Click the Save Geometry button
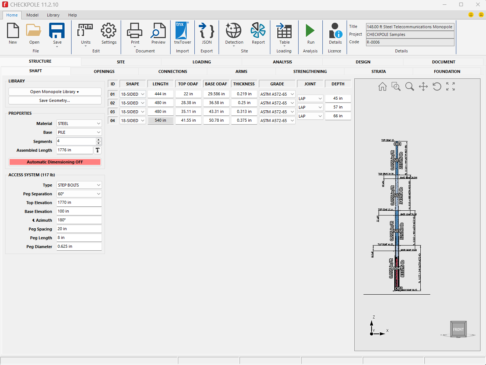The height and width of the screenshot is (365, 486). [55, 100]
